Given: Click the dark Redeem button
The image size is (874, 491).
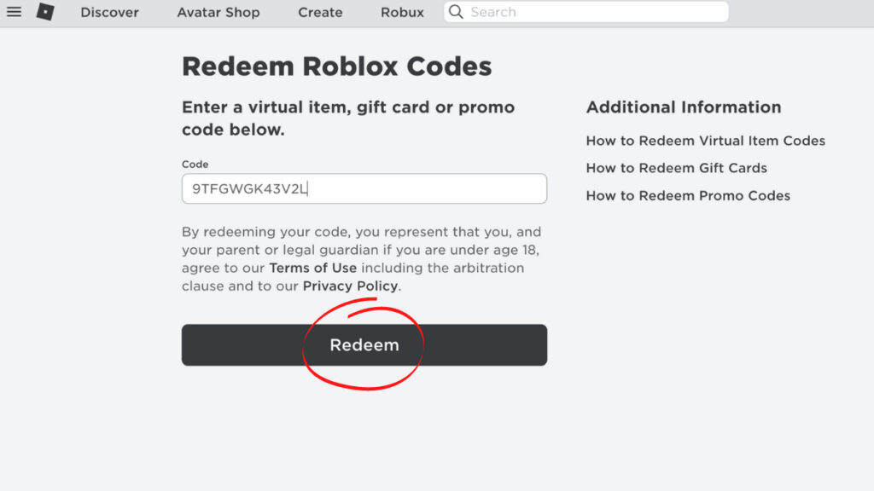Looking at the screenshot, I should [364, 345].
